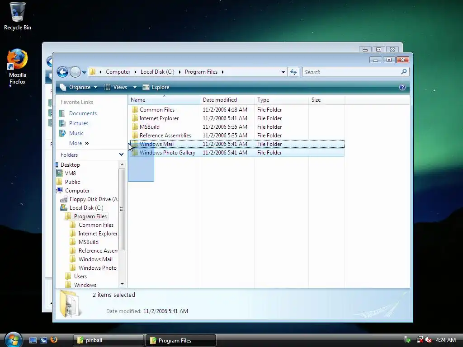463x347 pixels.
Task: Expand arrow after Local Disk breadcrumb
Action: point(180,72)
